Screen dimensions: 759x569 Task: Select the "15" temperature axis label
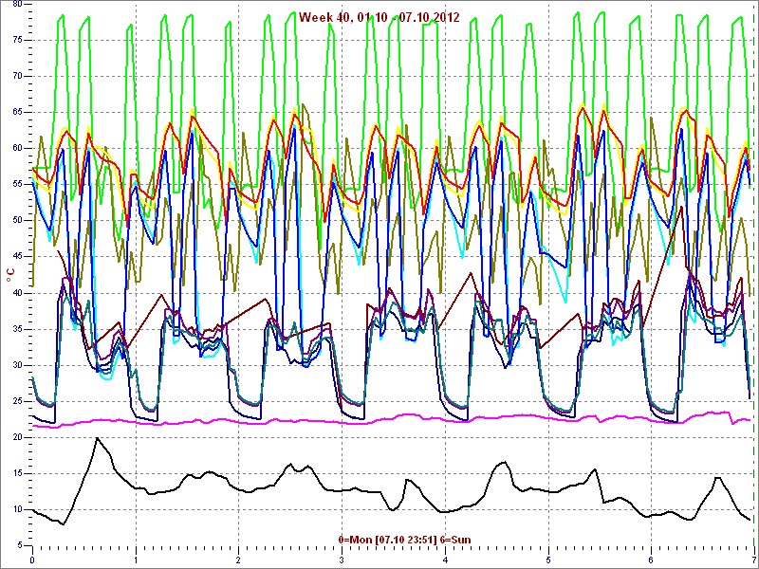(x=17, y=473)
